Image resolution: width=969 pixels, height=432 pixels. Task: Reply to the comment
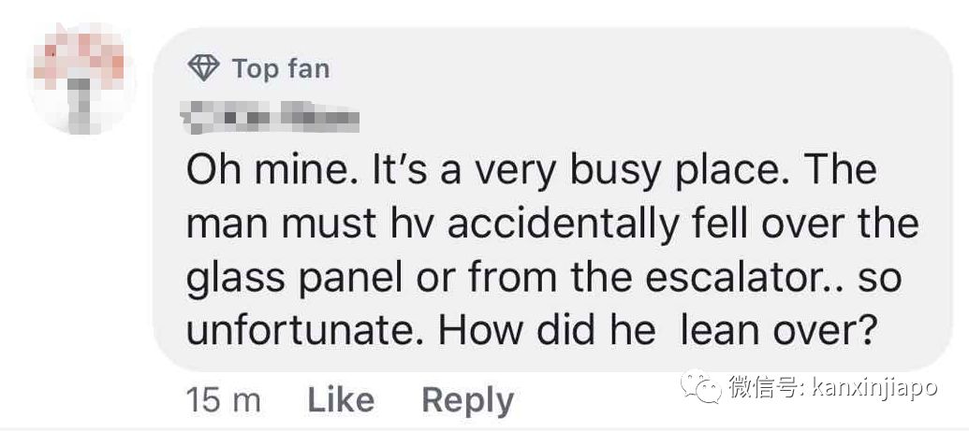click(x=467, y=400)
